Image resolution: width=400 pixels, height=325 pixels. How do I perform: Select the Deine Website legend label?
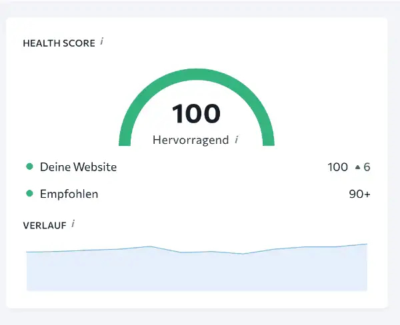pyautogui.click(x=78, y=167)
